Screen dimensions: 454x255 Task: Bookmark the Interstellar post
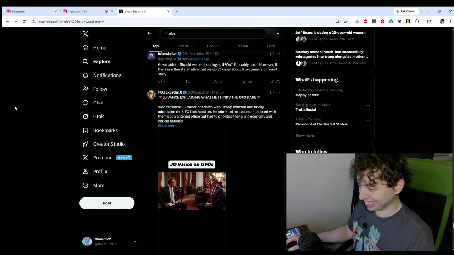click(x=271, y=81)
